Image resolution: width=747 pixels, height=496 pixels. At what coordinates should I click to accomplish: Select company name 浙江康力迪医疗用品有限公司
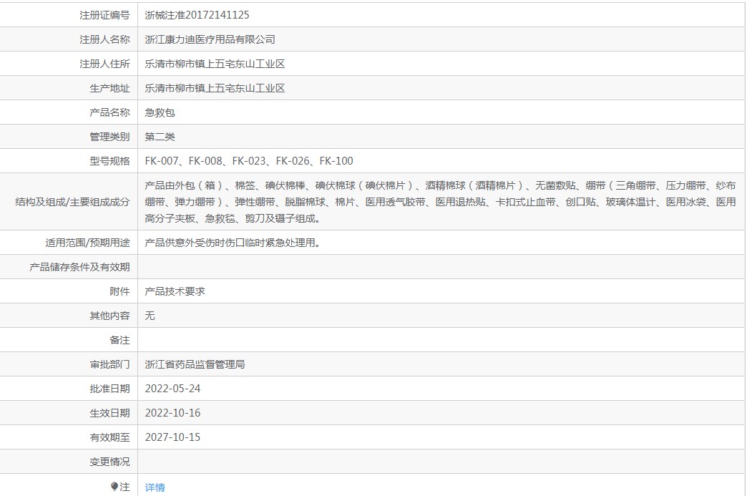point(210,39)
